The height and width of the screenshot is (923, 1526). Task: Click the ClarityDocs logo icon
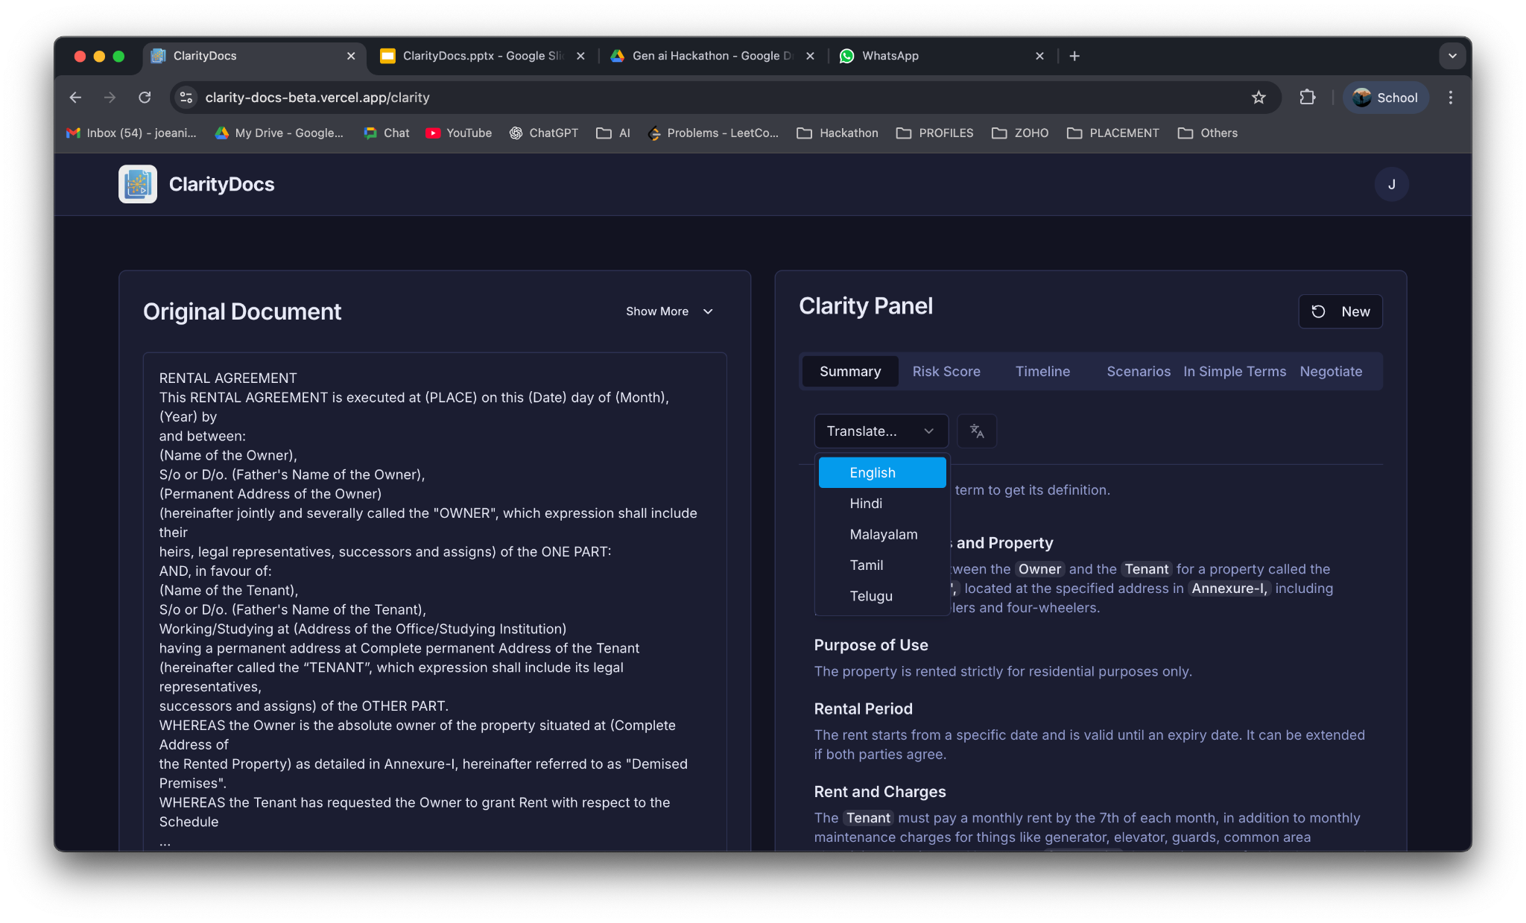(138, 184)
